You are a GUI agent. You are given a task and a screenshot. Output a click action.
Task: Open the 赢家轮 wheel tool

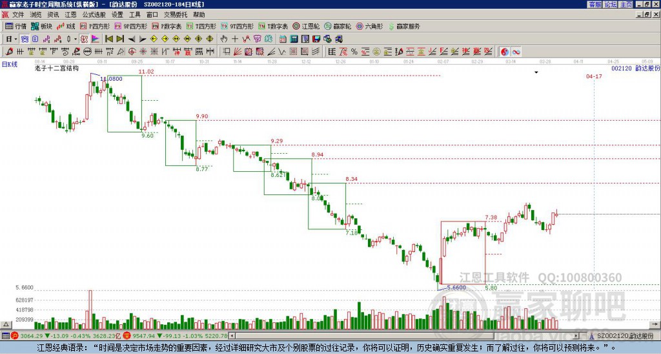tap(338, 26)
